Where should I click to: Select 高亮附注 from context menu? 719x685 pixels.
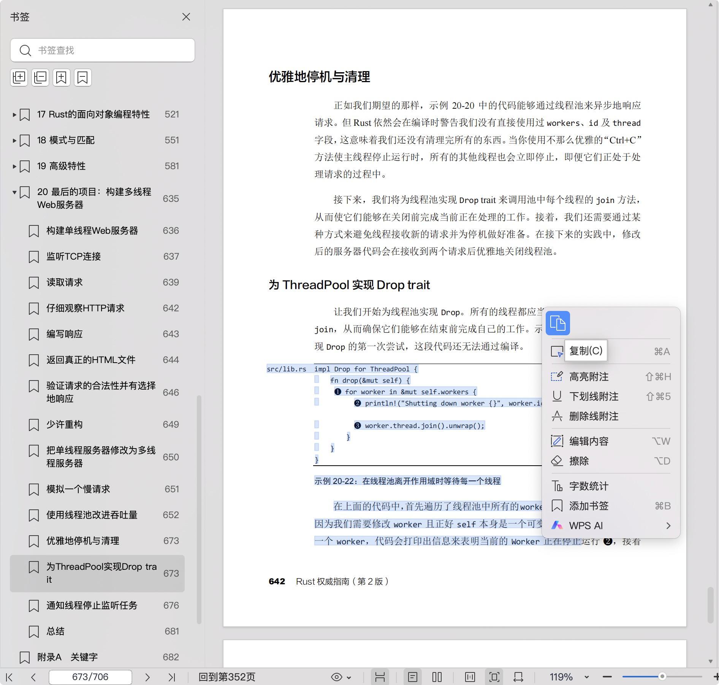pyautogui.click(x=589, y=377)
